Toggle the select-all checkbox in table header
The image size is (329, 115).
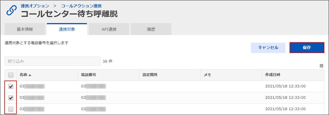[11, 75]
